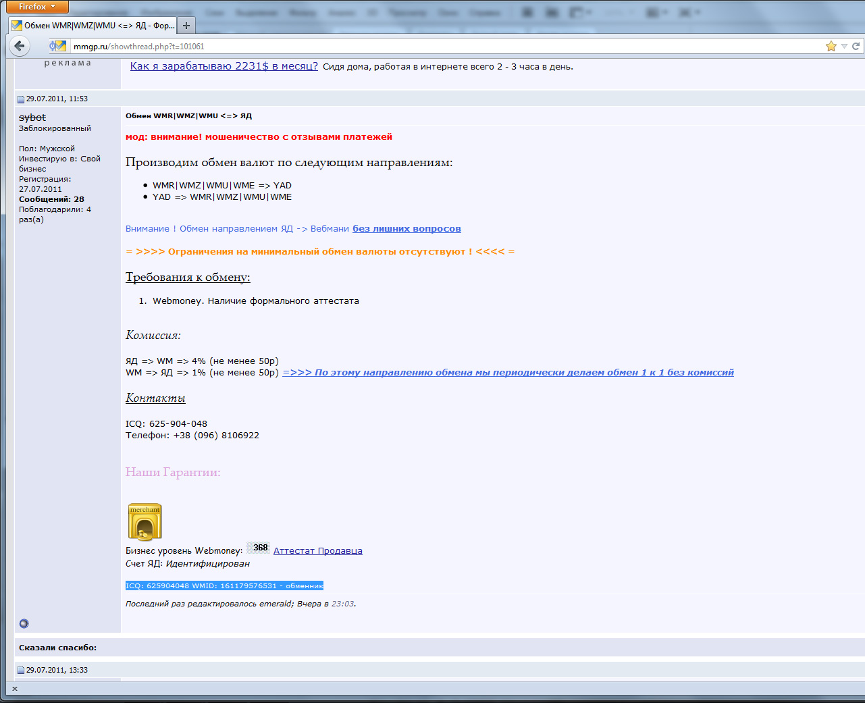Click the 'Требования к обмену:' heading
Image resolution: width=865 pixels, height=703 pixels.
pos(188,278)
